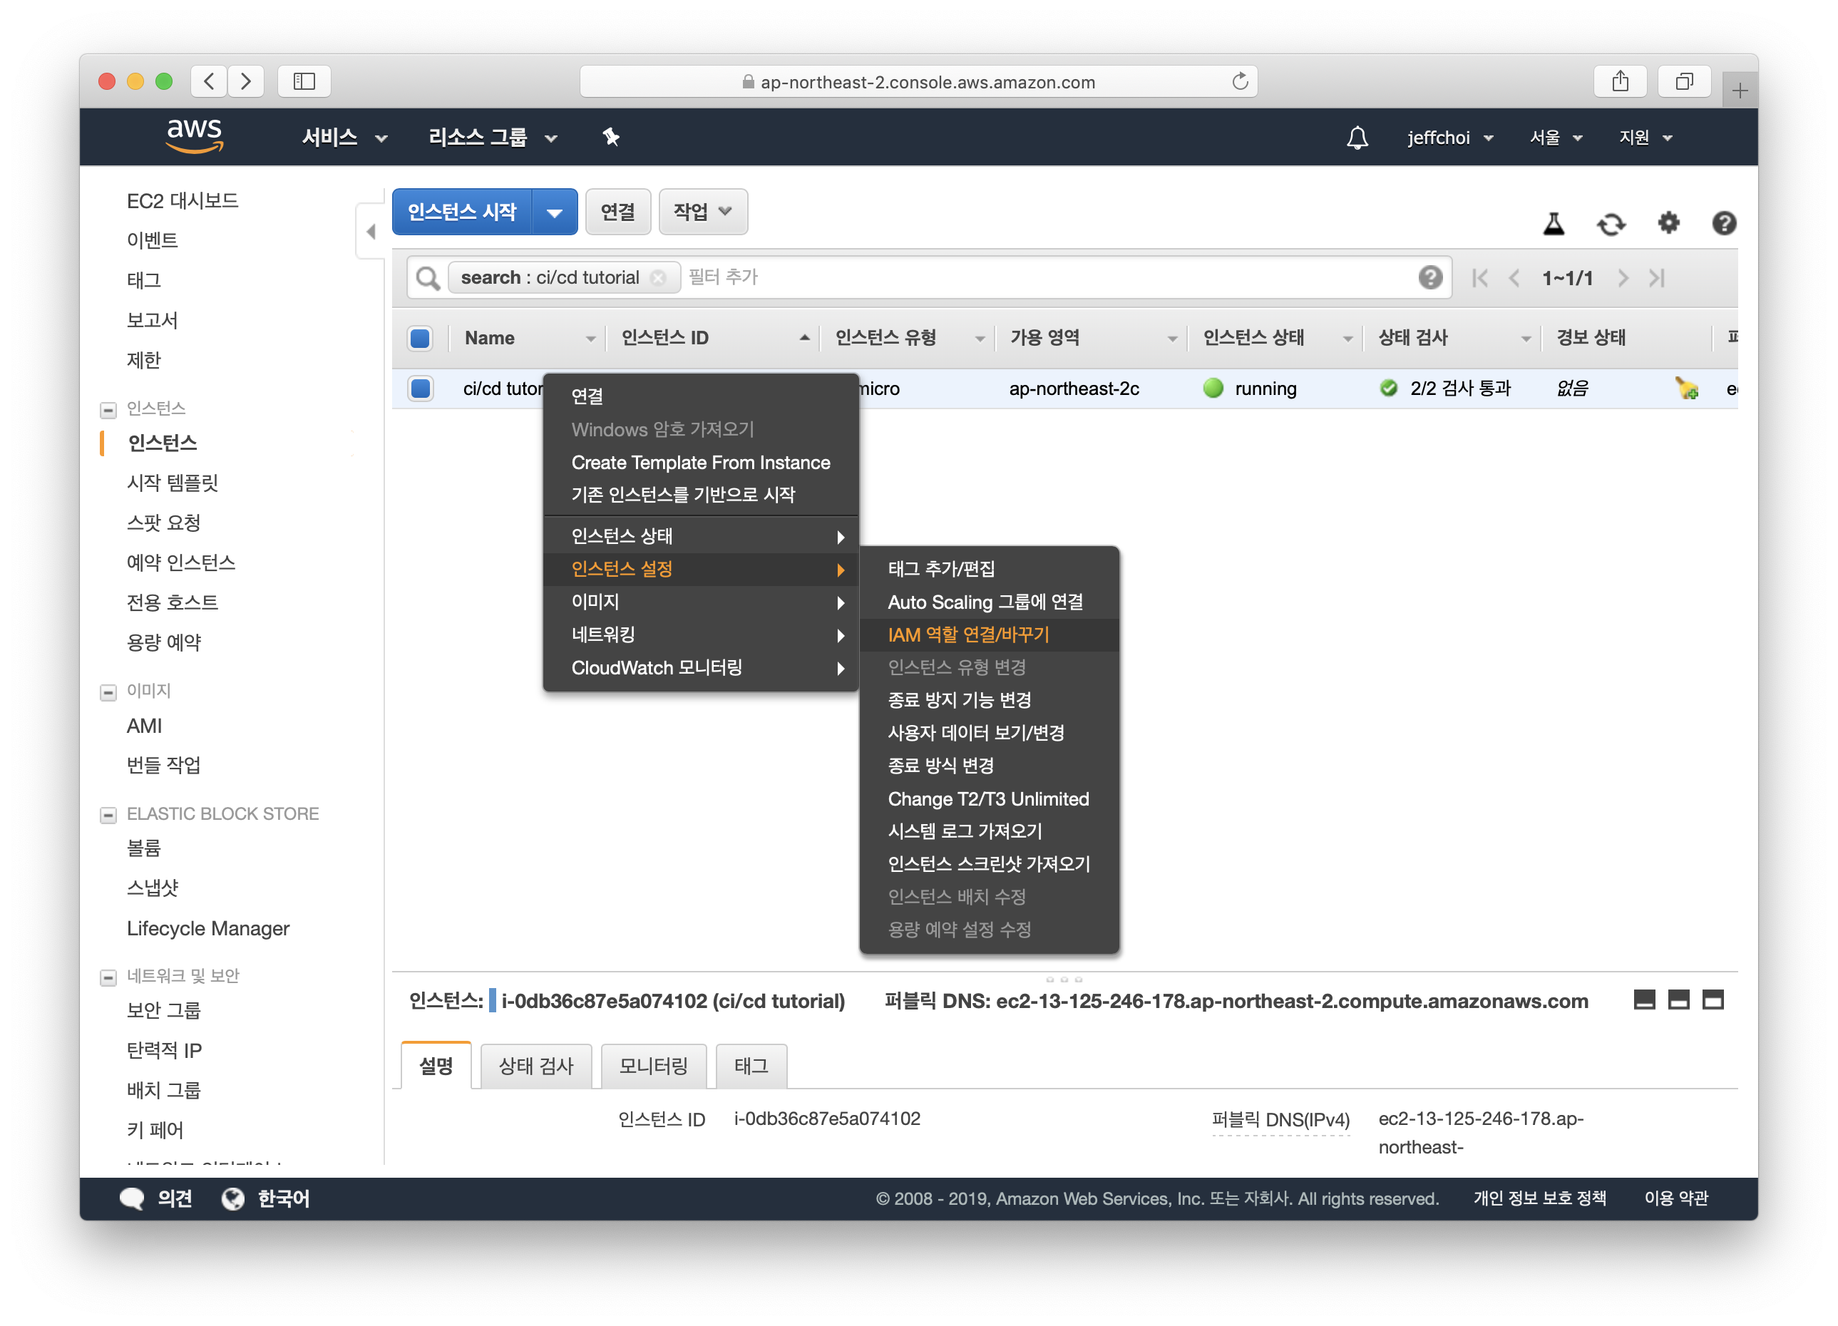Choose 태그 추가/편집 from submenu

989,569
